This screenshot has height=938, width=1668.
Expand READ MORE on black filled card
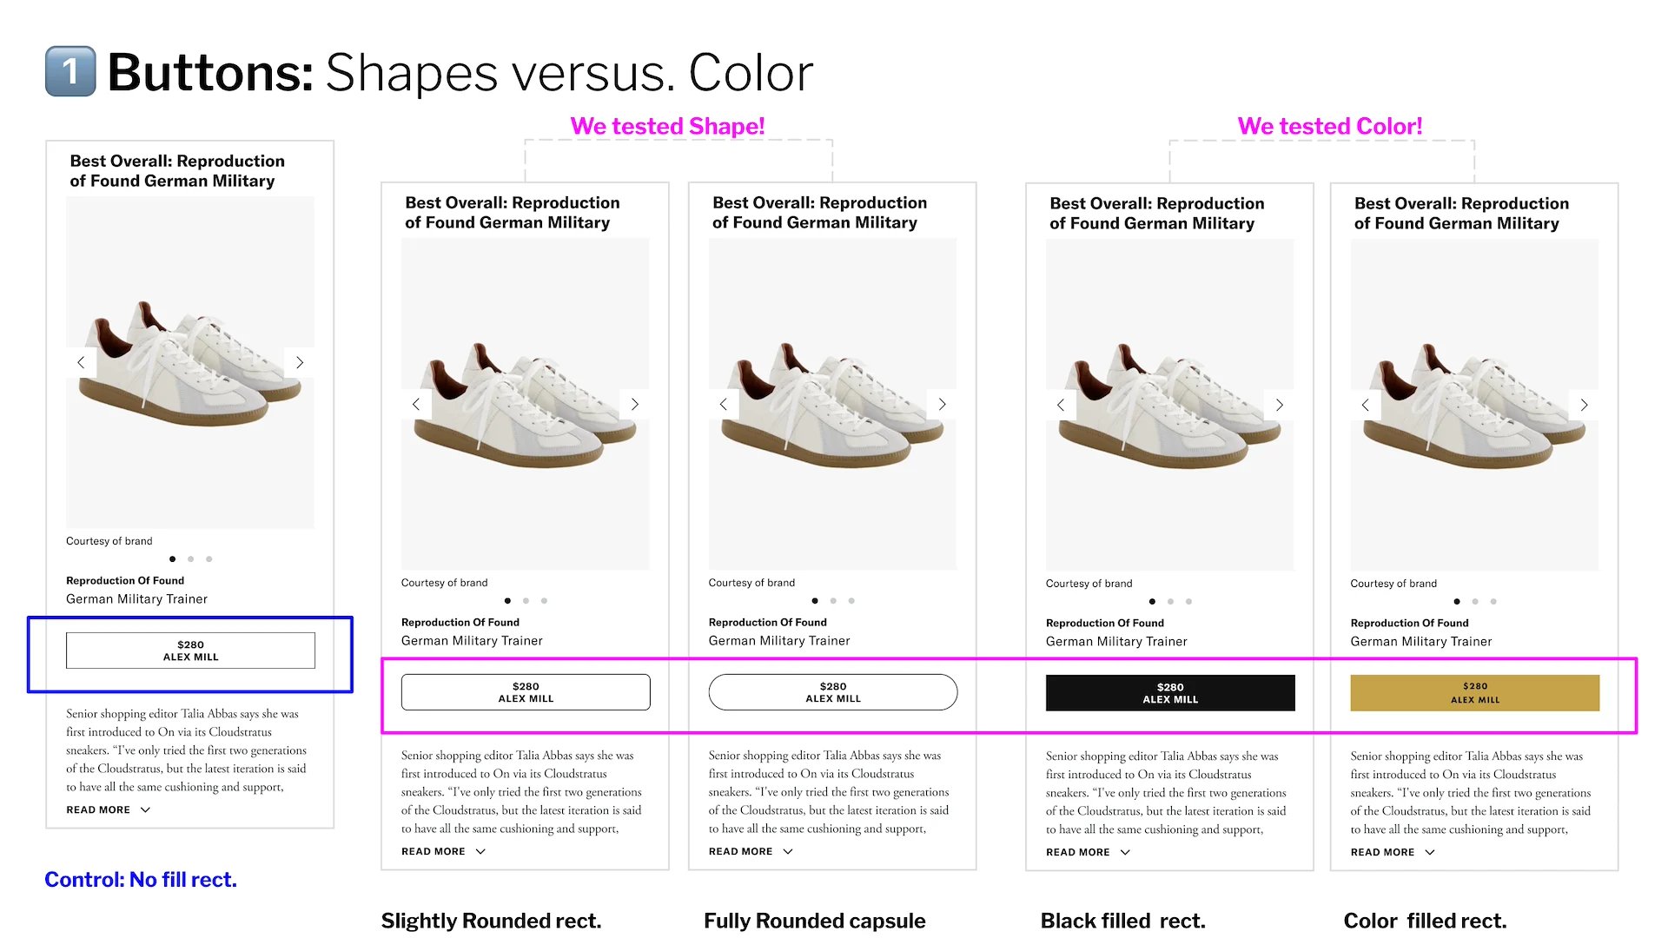[1088, 852]
